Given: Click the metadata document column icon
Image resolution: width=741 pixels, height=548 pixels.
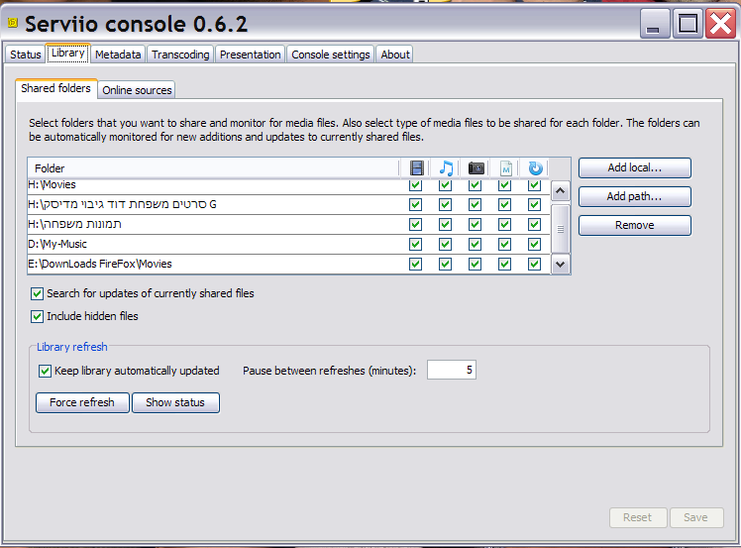Looking at the screenshot, I should pos(505,168).
